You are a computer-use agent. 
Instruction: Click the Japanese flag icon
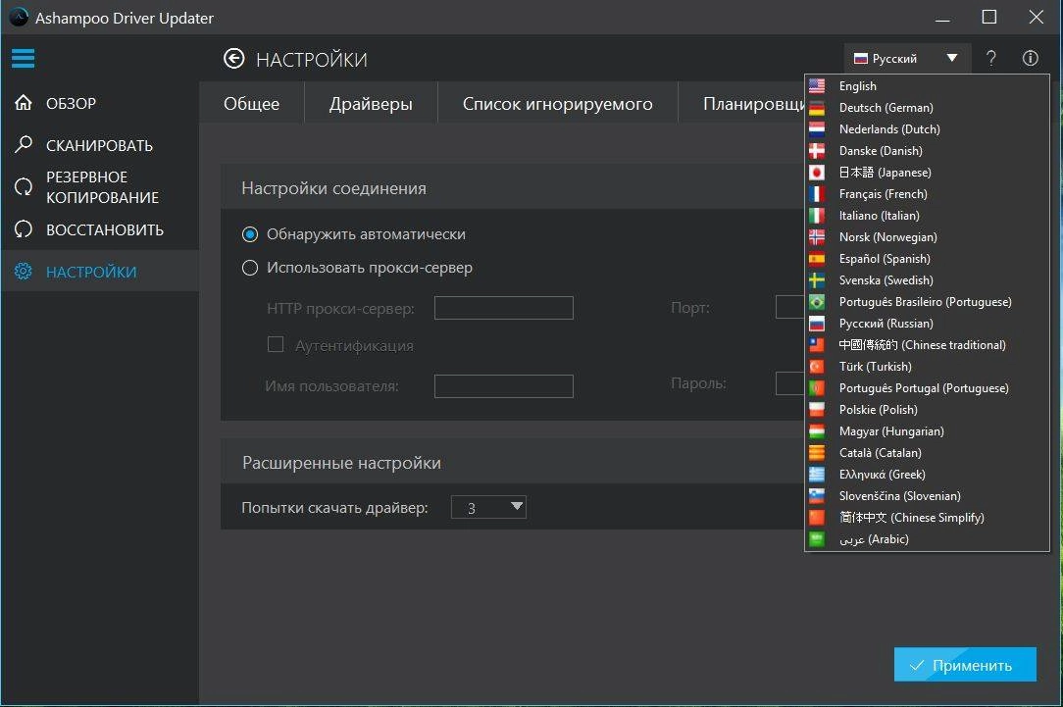coord(817,173)
